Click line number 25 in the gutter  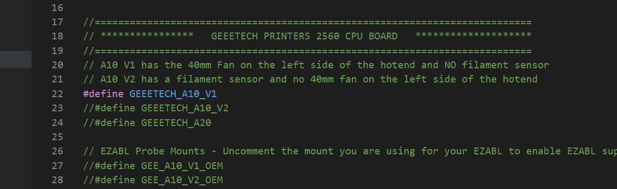(57, 137)
